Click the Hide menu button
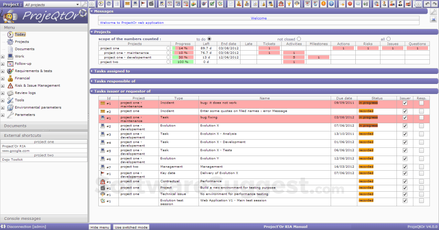439x230 pixels. click(99, 227)
